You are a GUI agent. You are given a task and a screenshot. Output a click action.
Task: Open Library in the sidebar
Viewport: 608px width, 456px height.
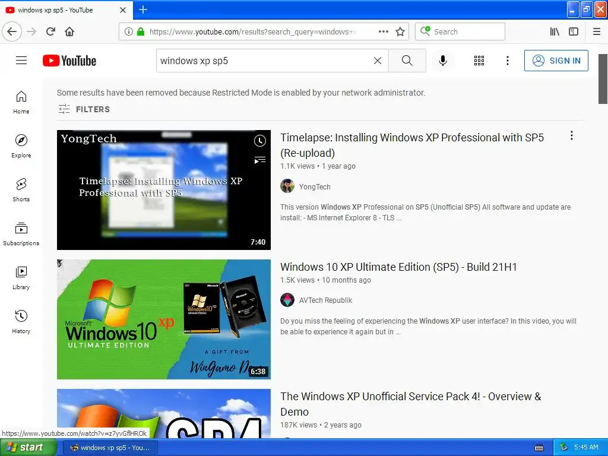[x=21, y=278]
